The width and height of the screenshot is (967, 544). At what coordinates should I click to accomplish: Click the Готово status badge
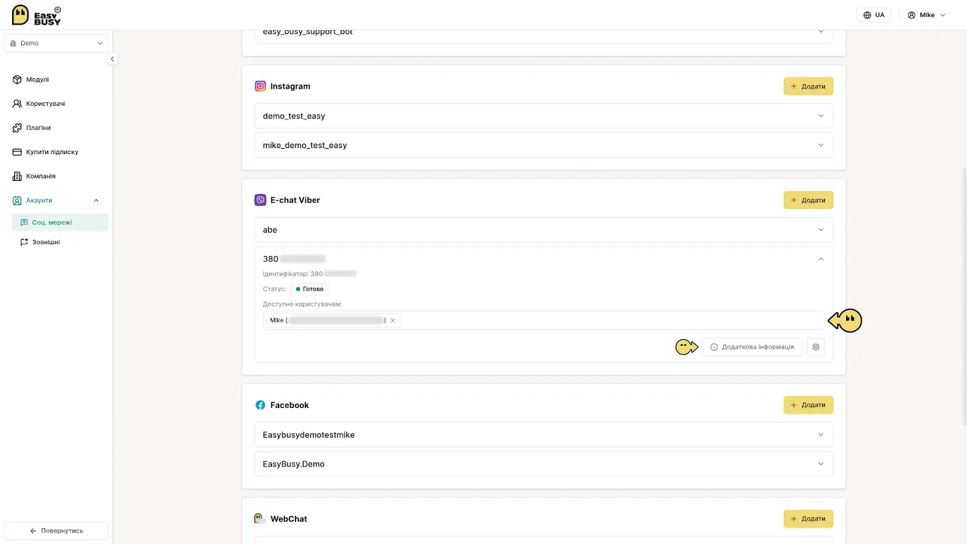coord(310,289)
